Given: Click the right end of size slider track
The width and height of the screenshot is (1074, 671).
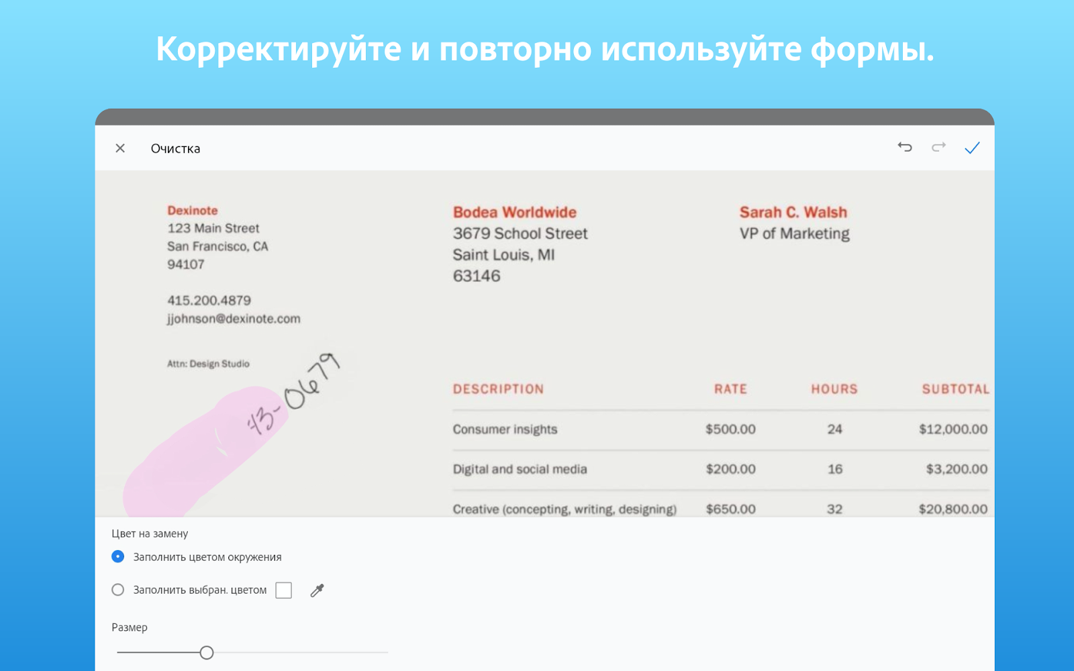Looking at the screenshot, I should [x=386, y=652].
